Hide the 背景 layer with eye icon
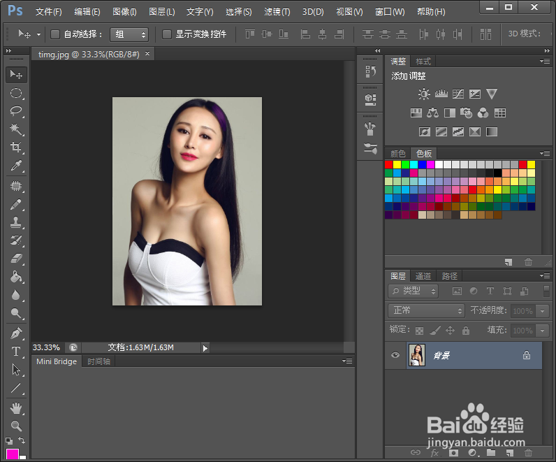 395,355
